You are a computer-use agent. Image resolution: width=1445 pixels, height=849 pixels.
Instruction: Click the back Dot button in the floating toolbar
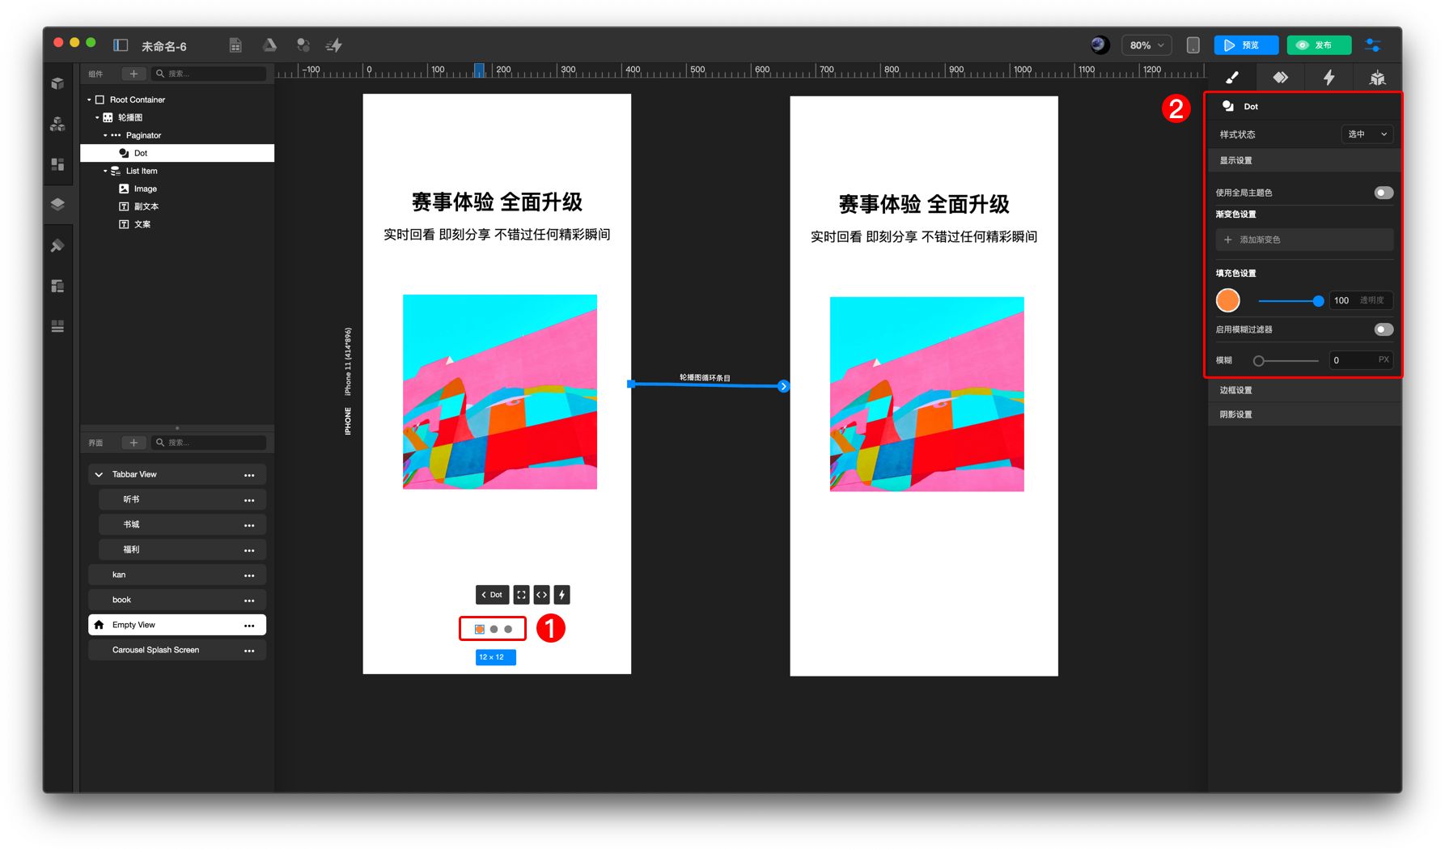pos(492,595)
